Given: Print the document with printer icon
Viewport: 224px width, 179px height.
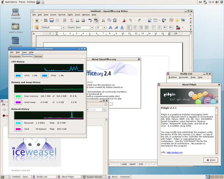Looking at the screenshot, I should pyautogui.click(x=77, y=20).
